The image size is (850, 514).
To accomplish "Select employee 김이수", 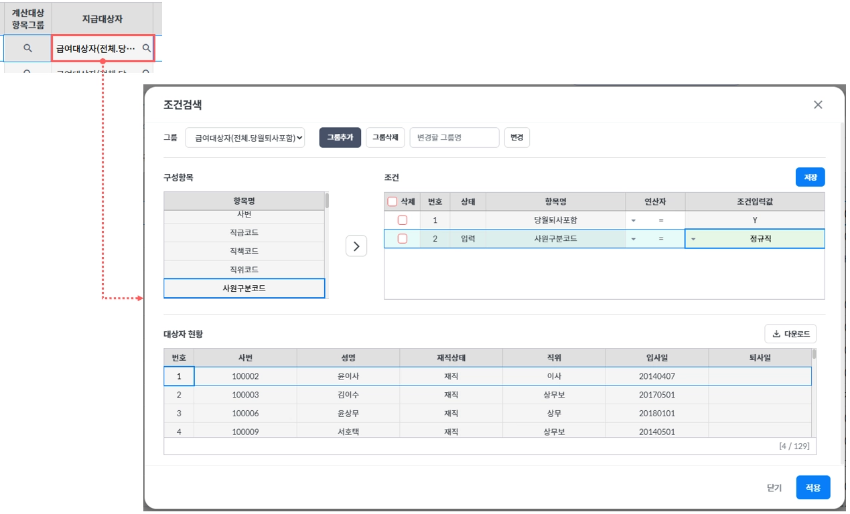I will click(348, 395).
